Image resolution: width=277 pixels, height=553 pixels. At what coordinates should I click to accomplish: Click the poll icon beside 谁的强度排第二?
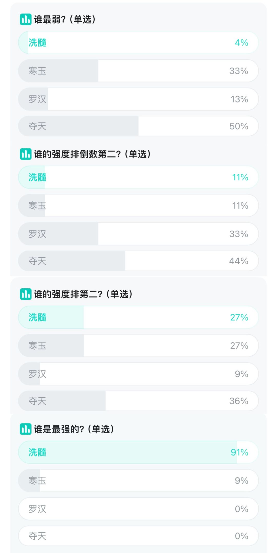tap(26, 294)
